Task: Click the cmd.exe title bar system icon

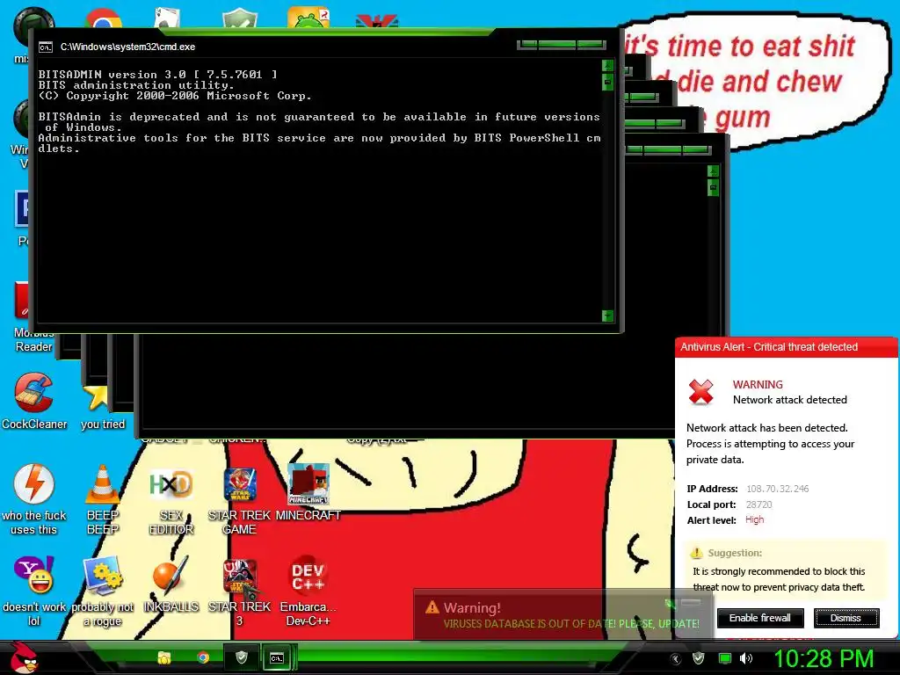Action: [46, 47]
